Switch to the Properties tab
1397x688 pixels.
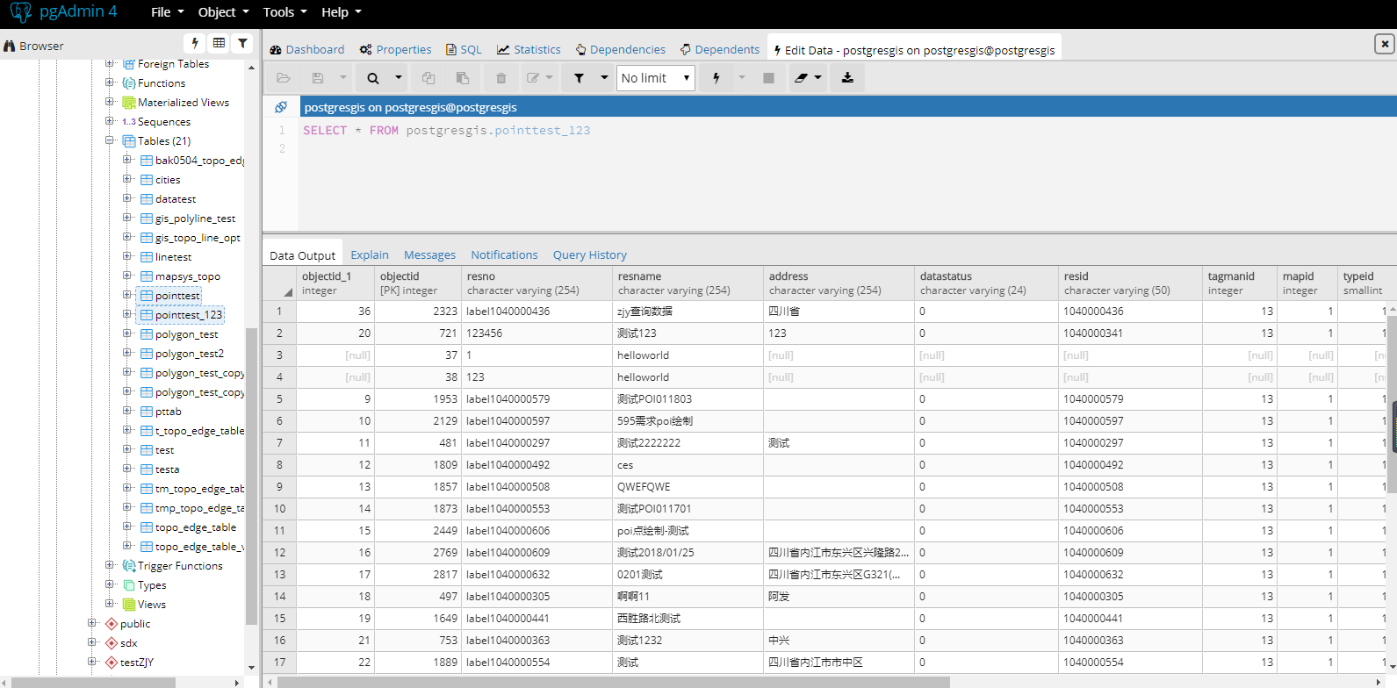point(395,49)
